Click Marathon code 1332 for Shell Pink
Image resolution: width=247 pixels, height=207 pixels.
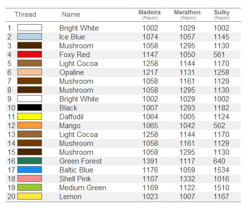(x=187, y=179)
